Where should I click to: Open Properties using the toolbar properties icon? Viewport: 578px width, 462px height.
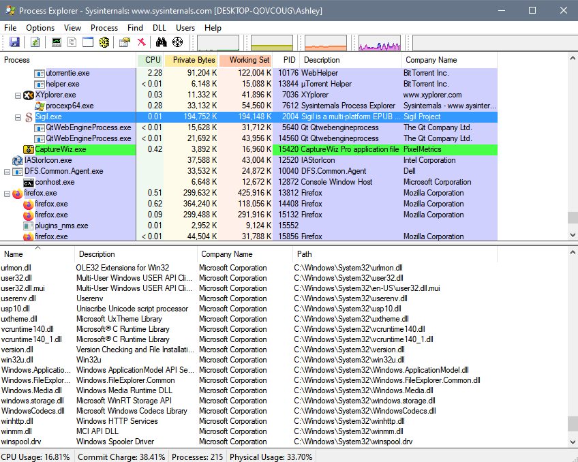click(x=124, y=42)
